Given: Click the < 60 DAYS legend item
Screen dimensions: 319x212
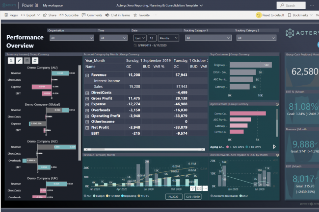Looking at the screenshot, I should tap(253, 147).
